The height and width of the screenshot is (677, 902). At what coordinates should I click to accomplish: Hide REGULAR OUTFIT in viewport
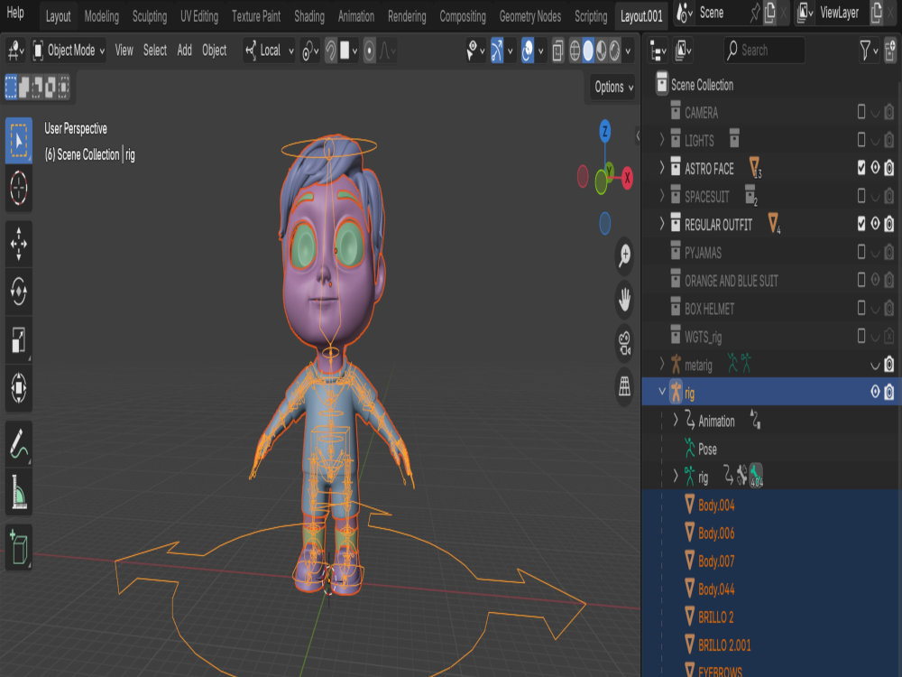(x=875, y=223)
